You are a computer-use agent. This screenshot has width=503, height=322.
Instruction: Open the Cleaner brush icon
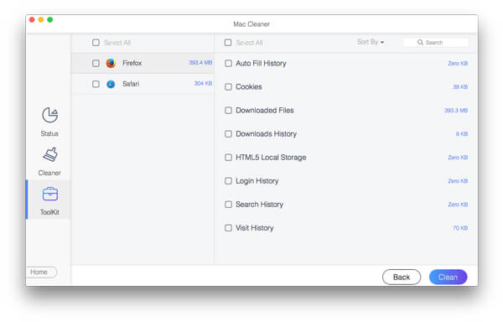coord(50,155)
